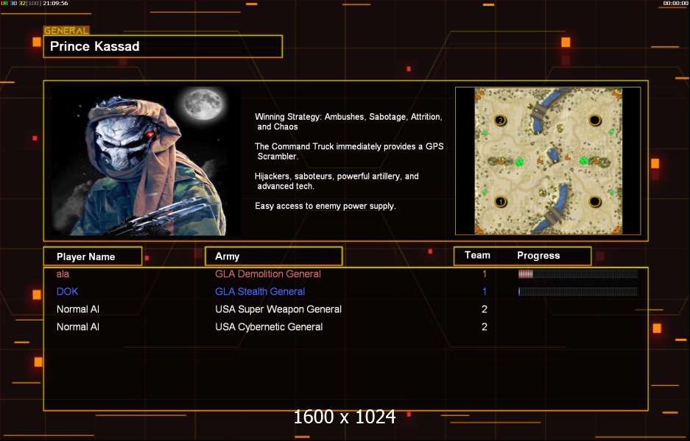Click start position marker 1 on minimap
Image resolution: width=690 pixels, height=441 pixels.
[500, 202]
